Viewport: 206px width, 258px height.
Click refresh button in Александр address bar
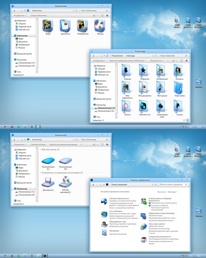tap(156, 56)
